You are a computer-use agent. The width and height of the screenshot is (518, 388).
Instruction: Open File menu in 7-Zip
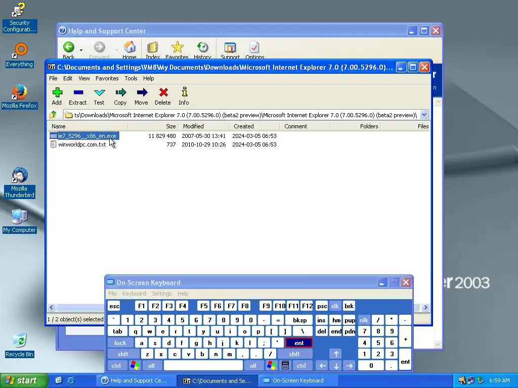pos(53,78)
